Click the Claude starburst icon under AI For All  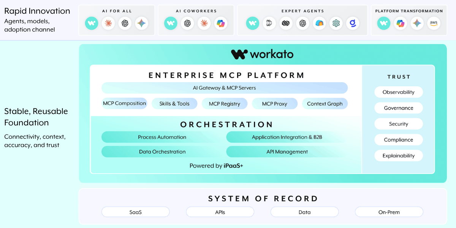[x=108, y=24]
